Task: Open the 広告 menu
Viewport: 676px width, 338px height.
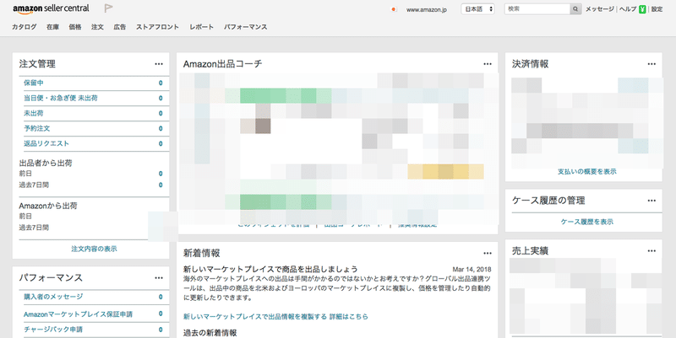Action: [x=120, y=27]
